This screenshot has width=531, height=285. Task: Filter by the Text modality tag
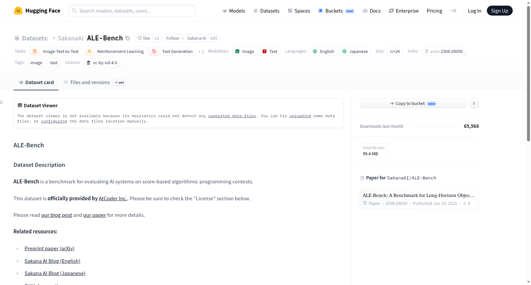pos(270,51)
